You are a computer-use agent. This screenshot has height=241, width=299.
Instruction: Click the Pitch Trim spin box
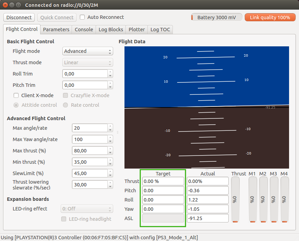85,85
